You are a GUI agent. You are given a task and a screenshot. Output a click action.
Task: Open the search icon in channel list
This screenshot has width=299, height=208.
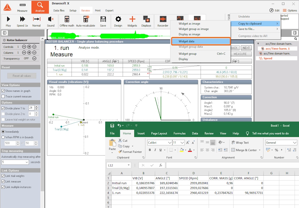[295, 39]
